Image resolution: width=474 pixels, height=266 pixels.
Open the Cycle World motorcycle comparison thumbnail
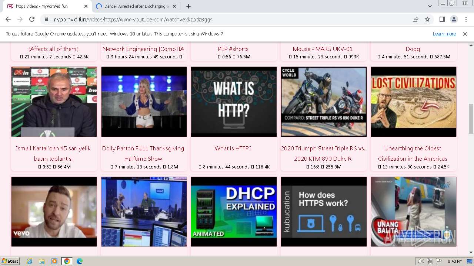click(324, 102)
